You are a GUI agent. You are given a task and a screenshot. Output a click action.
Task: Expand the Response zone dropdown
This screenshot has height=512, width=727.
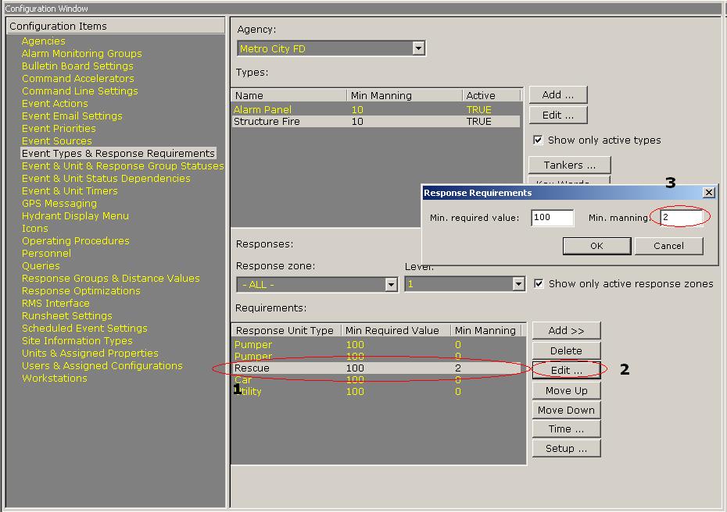(x=392, y=285)
